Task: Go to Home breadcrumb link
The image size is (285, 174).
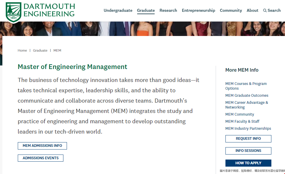Action: tap(22, 50)
